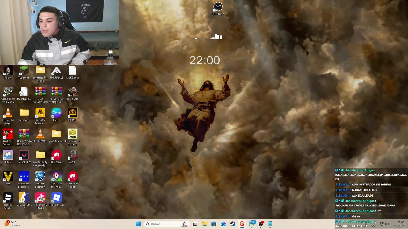The width and height of the screenshot is (408, 229).
Task: Open the VLC media player shortcut
Action: coord(8,116)
